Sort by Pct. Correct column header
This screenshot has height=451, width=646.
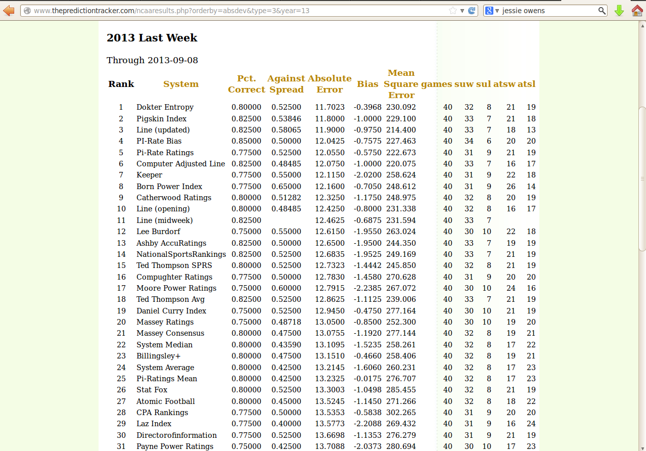point(247,84)
